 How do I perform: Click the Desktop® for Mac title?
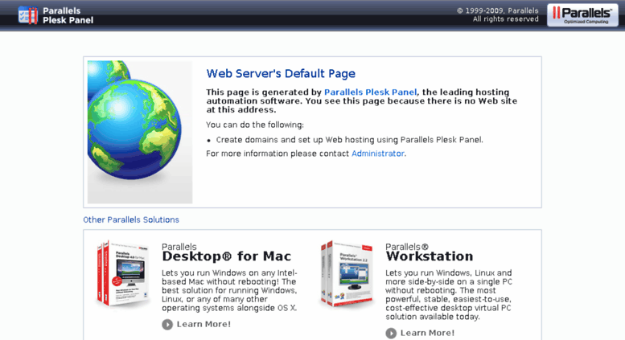click(x=226, y=256)
